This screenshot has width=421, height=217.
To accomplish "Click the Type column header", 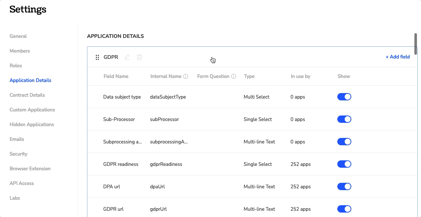I will 249,77.
